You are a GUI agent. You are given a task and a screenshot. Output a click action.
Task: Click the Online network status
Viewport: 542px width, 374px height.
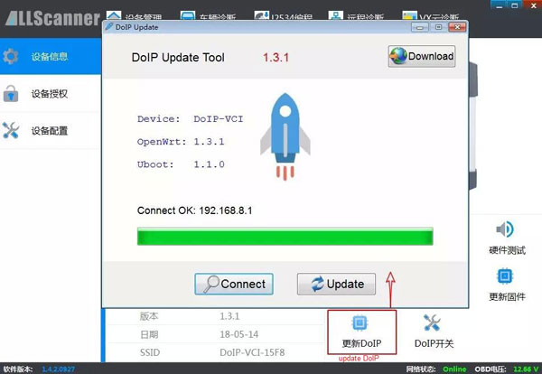(x=454, y=369)
